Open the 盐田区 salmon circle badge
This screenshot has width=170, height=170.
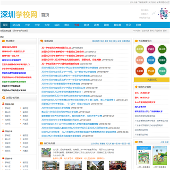click(140, 60)
